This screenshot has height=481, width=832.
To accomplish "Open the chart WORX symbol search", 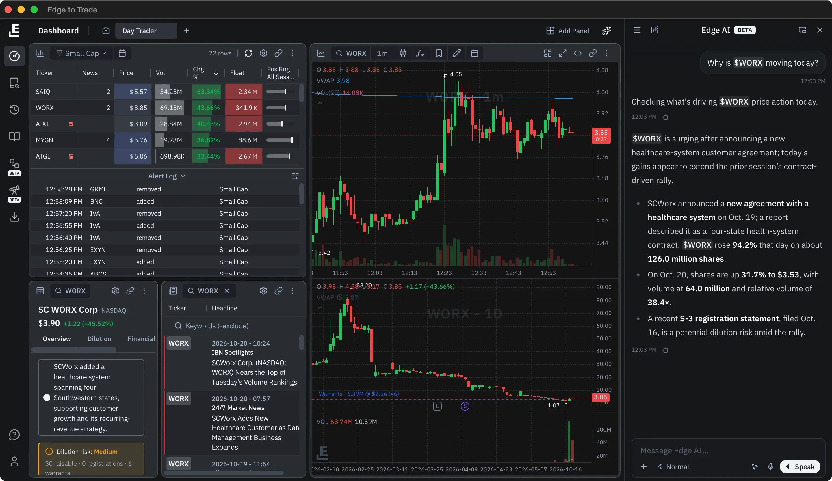I will (x=351, y=53).
